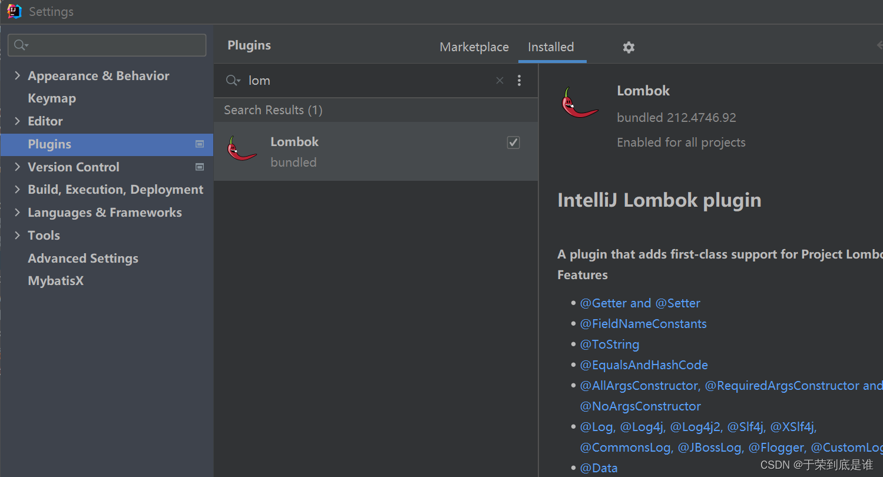883x477 pixels.
Task: Click the settings search input field
Action: (x=112, y=45)
